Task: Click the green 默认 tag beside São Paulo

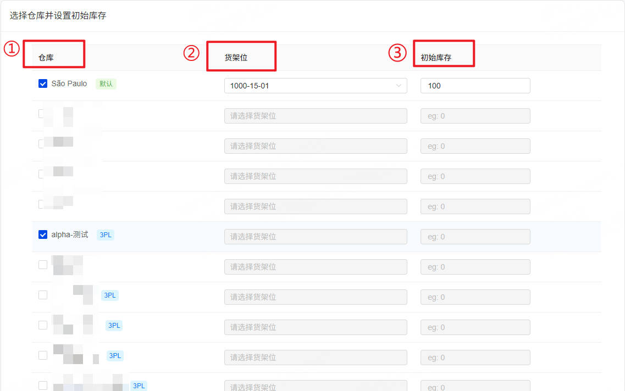Action: coord(106,83)
